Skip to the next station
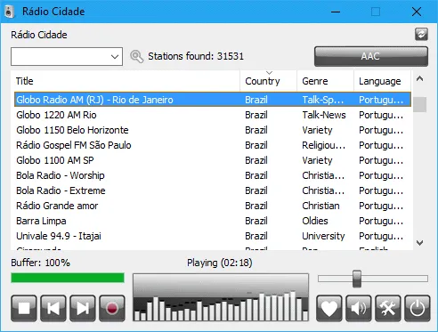The height and width of the screenshot is (332, 438). [x=83, y=308]
